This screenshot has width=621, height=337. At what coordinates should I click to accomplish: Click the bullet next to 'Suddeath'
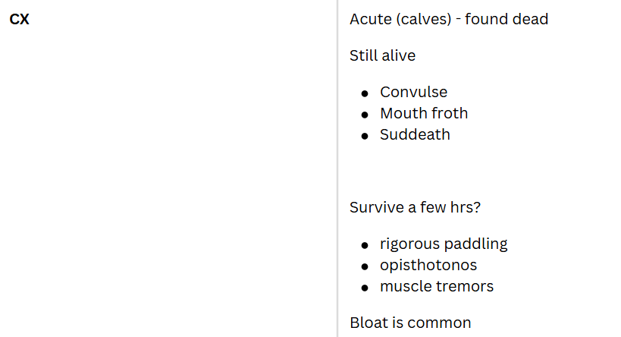(365, 135)
